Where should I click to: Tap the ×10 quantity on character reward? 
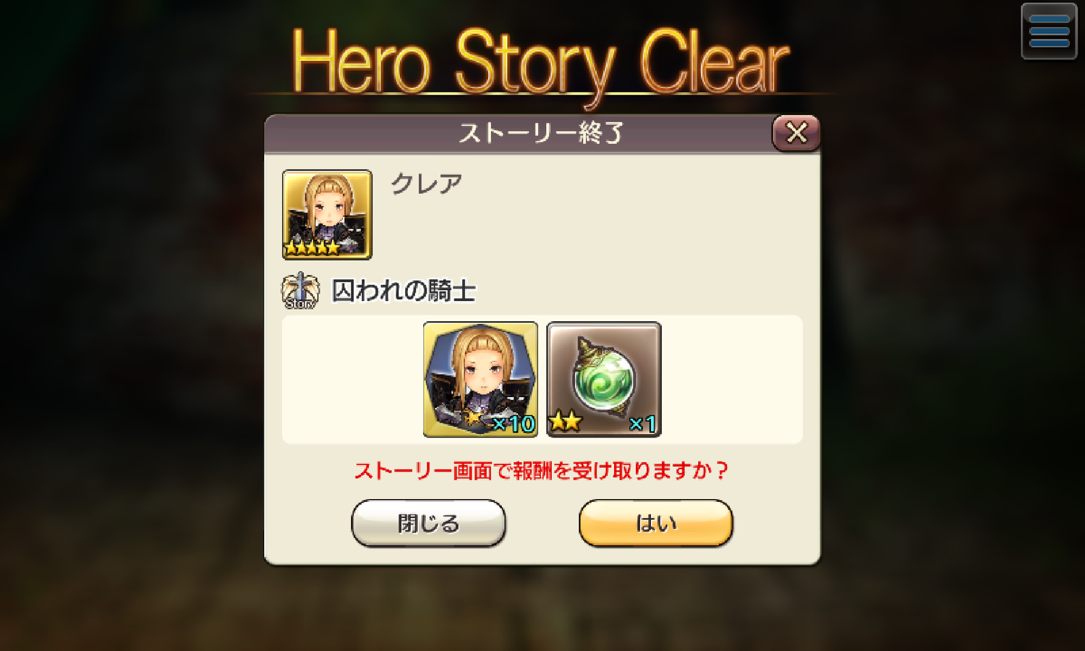pos(513,423)
